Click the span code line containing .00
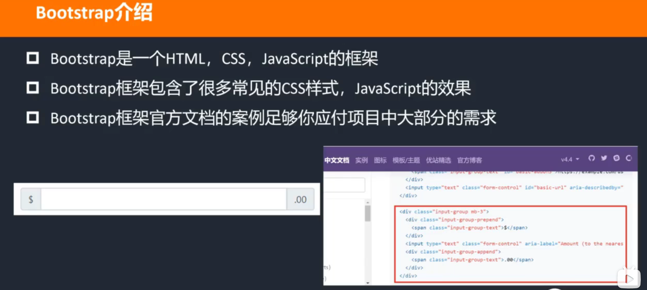647x290 pixels. point(472,260)
